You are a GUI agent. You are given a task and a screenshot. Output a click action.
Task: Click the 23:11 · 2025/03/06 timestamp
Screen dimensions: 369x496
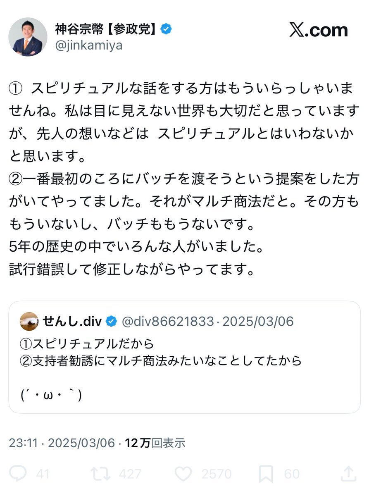[x=62, y=443]
